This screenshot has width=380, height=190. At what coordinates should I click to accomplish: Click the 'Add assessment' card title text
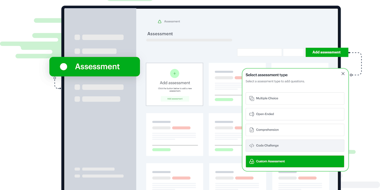pyautogui.click(x=175, y=83)
